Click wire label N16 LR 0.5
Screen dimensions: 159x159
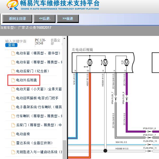coord(74,79)
